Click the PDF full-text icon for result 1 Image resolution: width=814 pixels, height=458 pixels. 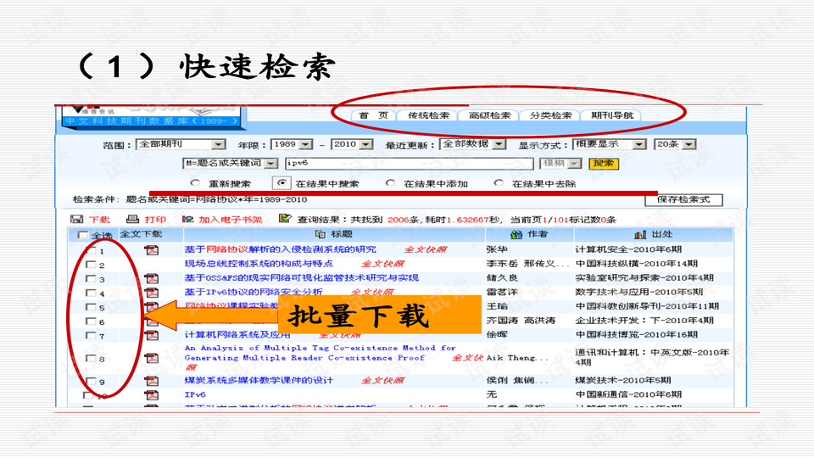point(152,250)
